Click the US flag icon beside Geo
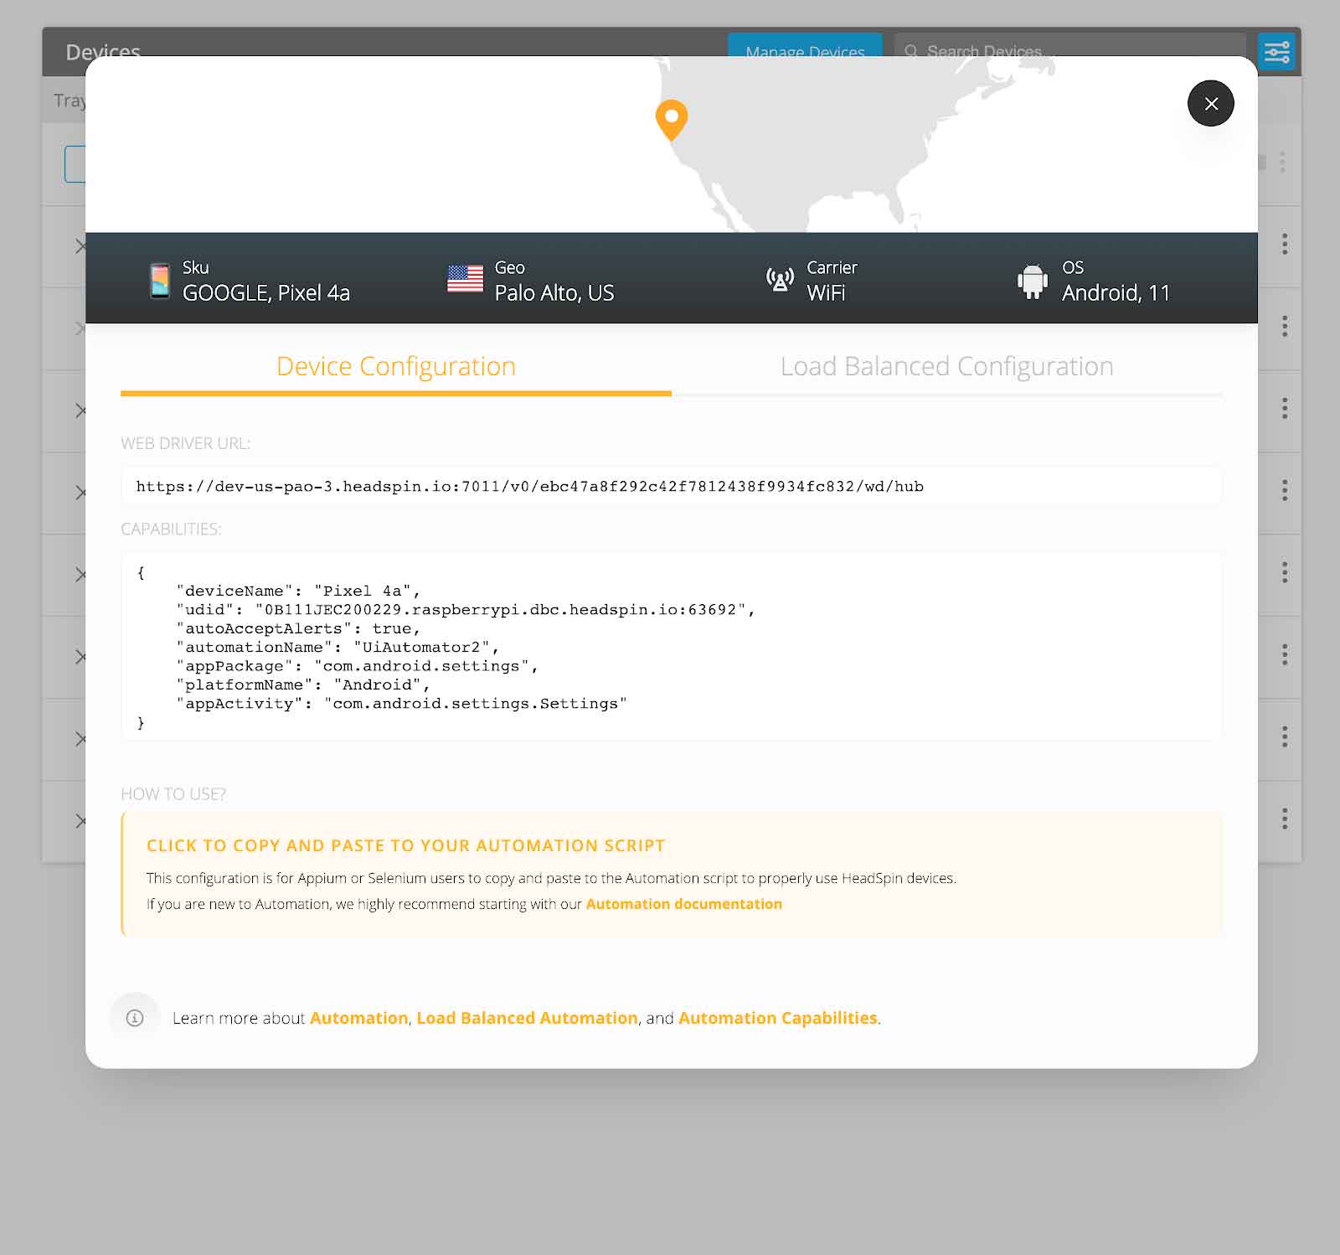This screenshot has height=1255, width=1340. coord(465,278)
